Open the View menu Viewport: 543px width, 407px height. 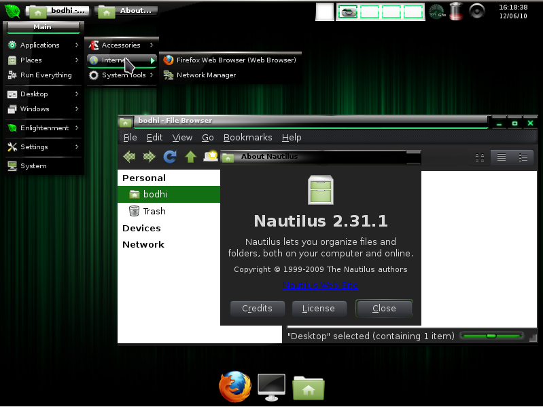[182, 137]
